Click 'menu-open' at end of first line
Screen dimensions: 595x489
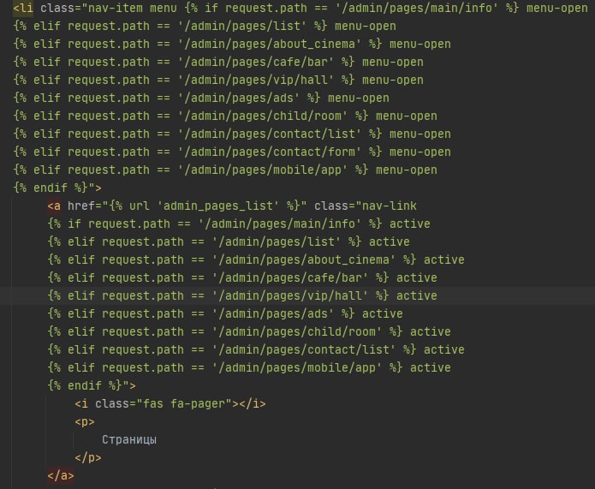[557, 8]
